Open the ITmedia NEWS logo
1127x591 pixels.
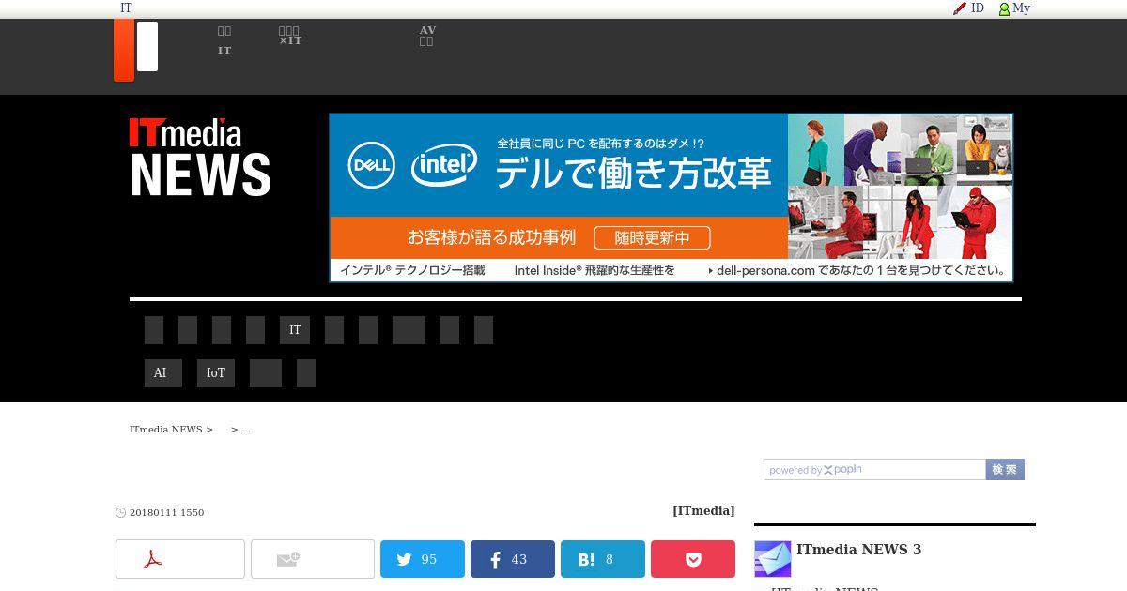(x=200, y=157)
